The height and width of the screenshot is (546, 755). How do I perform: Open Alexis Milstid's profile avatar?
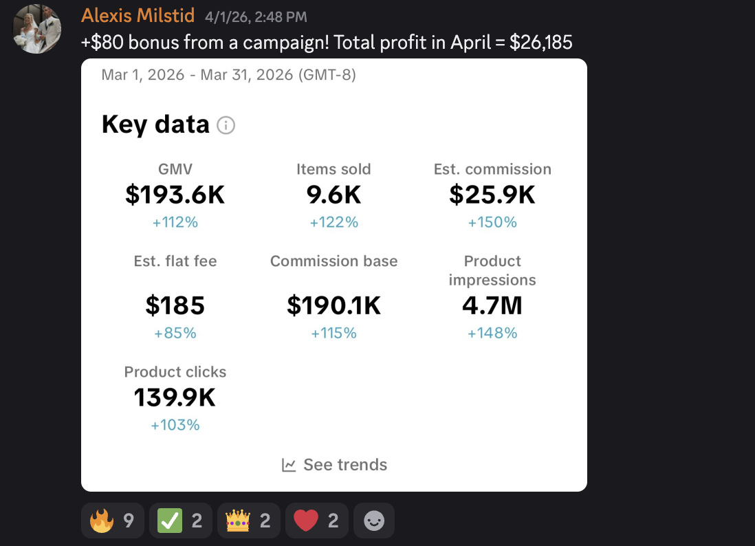click(36, 29)
